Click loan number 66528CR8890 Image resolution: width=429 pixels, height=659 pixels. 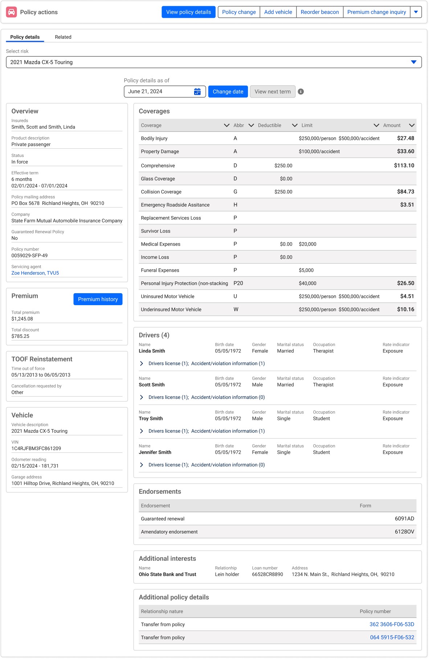267,575
